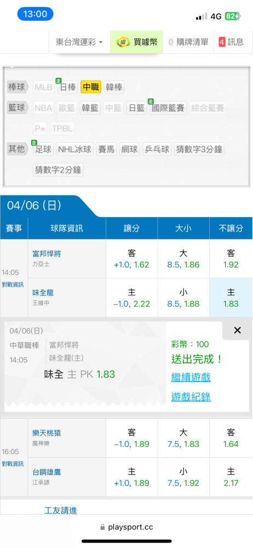The height and width of the screenshot is (548, 253).
Task: Tap the 買噓幣 coin icon button
Action: [x=137, y=42]
